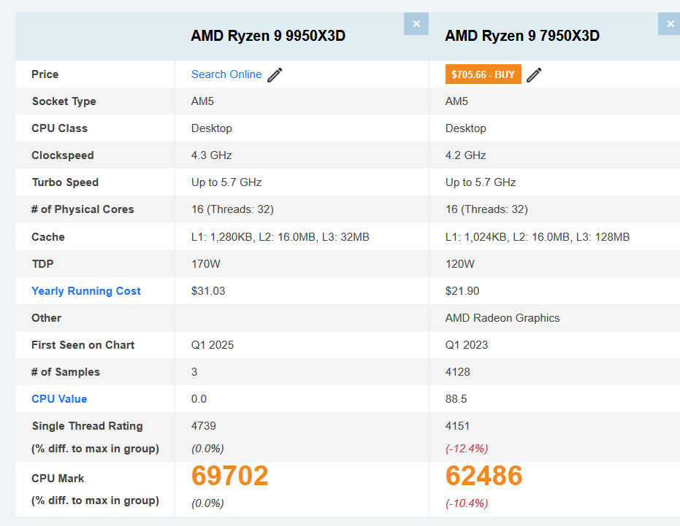Screen dimensions: 680x526
Task: Click the single thread rating 4151
Action: tap(457, 426)
